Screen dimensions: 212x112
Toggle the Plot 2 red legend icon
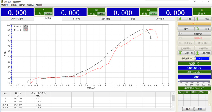pos(26,30)
